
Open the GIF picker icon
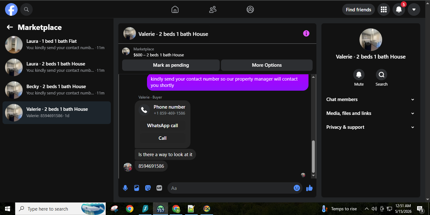pos(159,188)
